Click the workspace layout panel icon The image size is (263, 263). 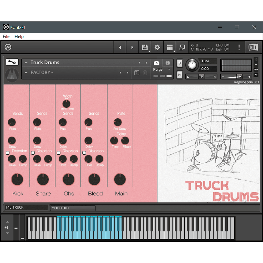(170, 48)
